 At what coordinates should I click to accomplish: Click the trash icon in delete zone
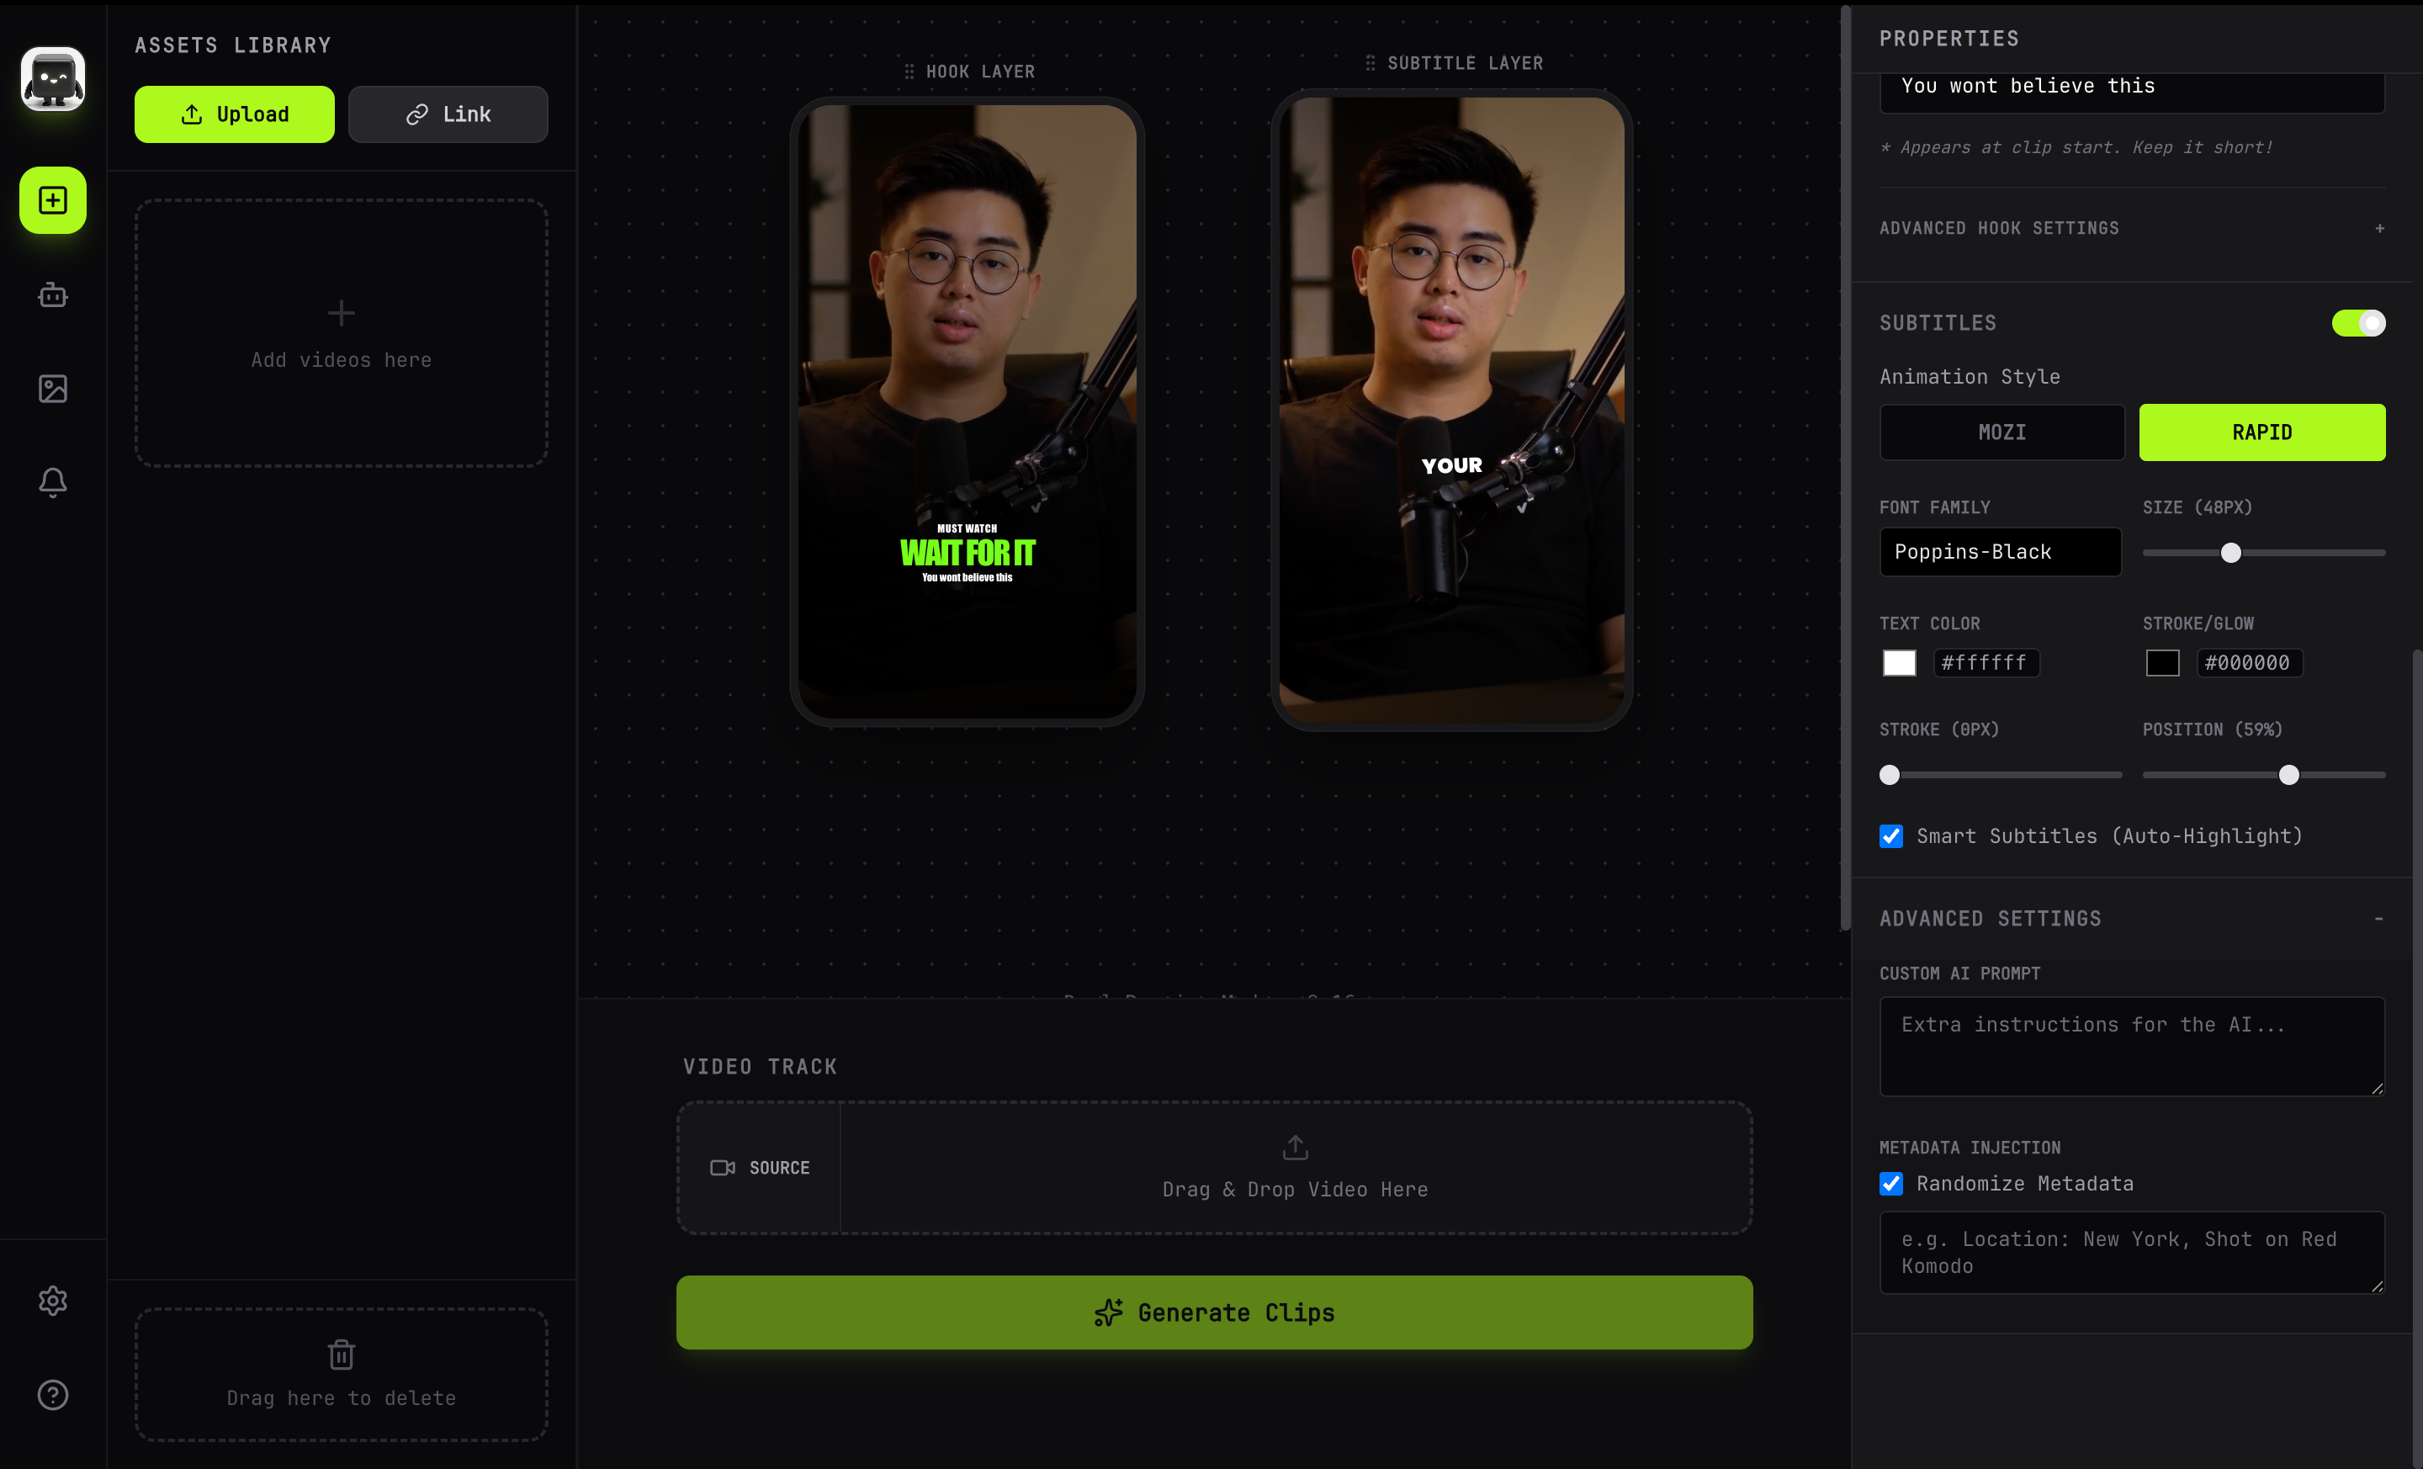[342, 1355]
